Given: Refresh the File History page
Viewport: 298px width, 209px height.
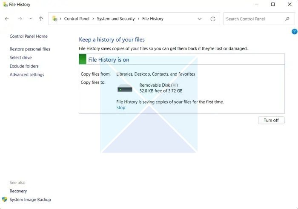Looking at the screenshot, I should tap(213, 19).
